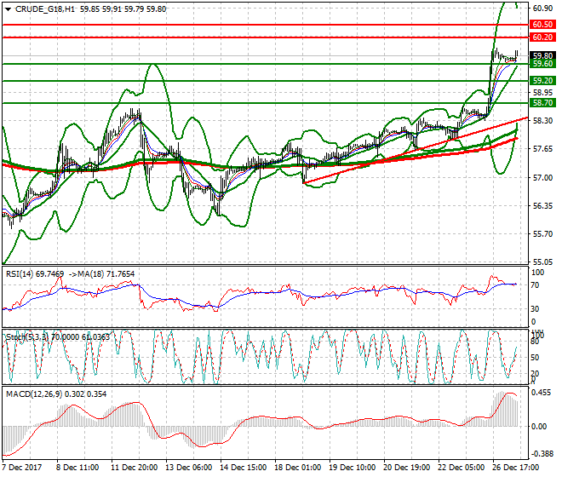Select the green 59.20 price level label

click(x=542, y=80)
